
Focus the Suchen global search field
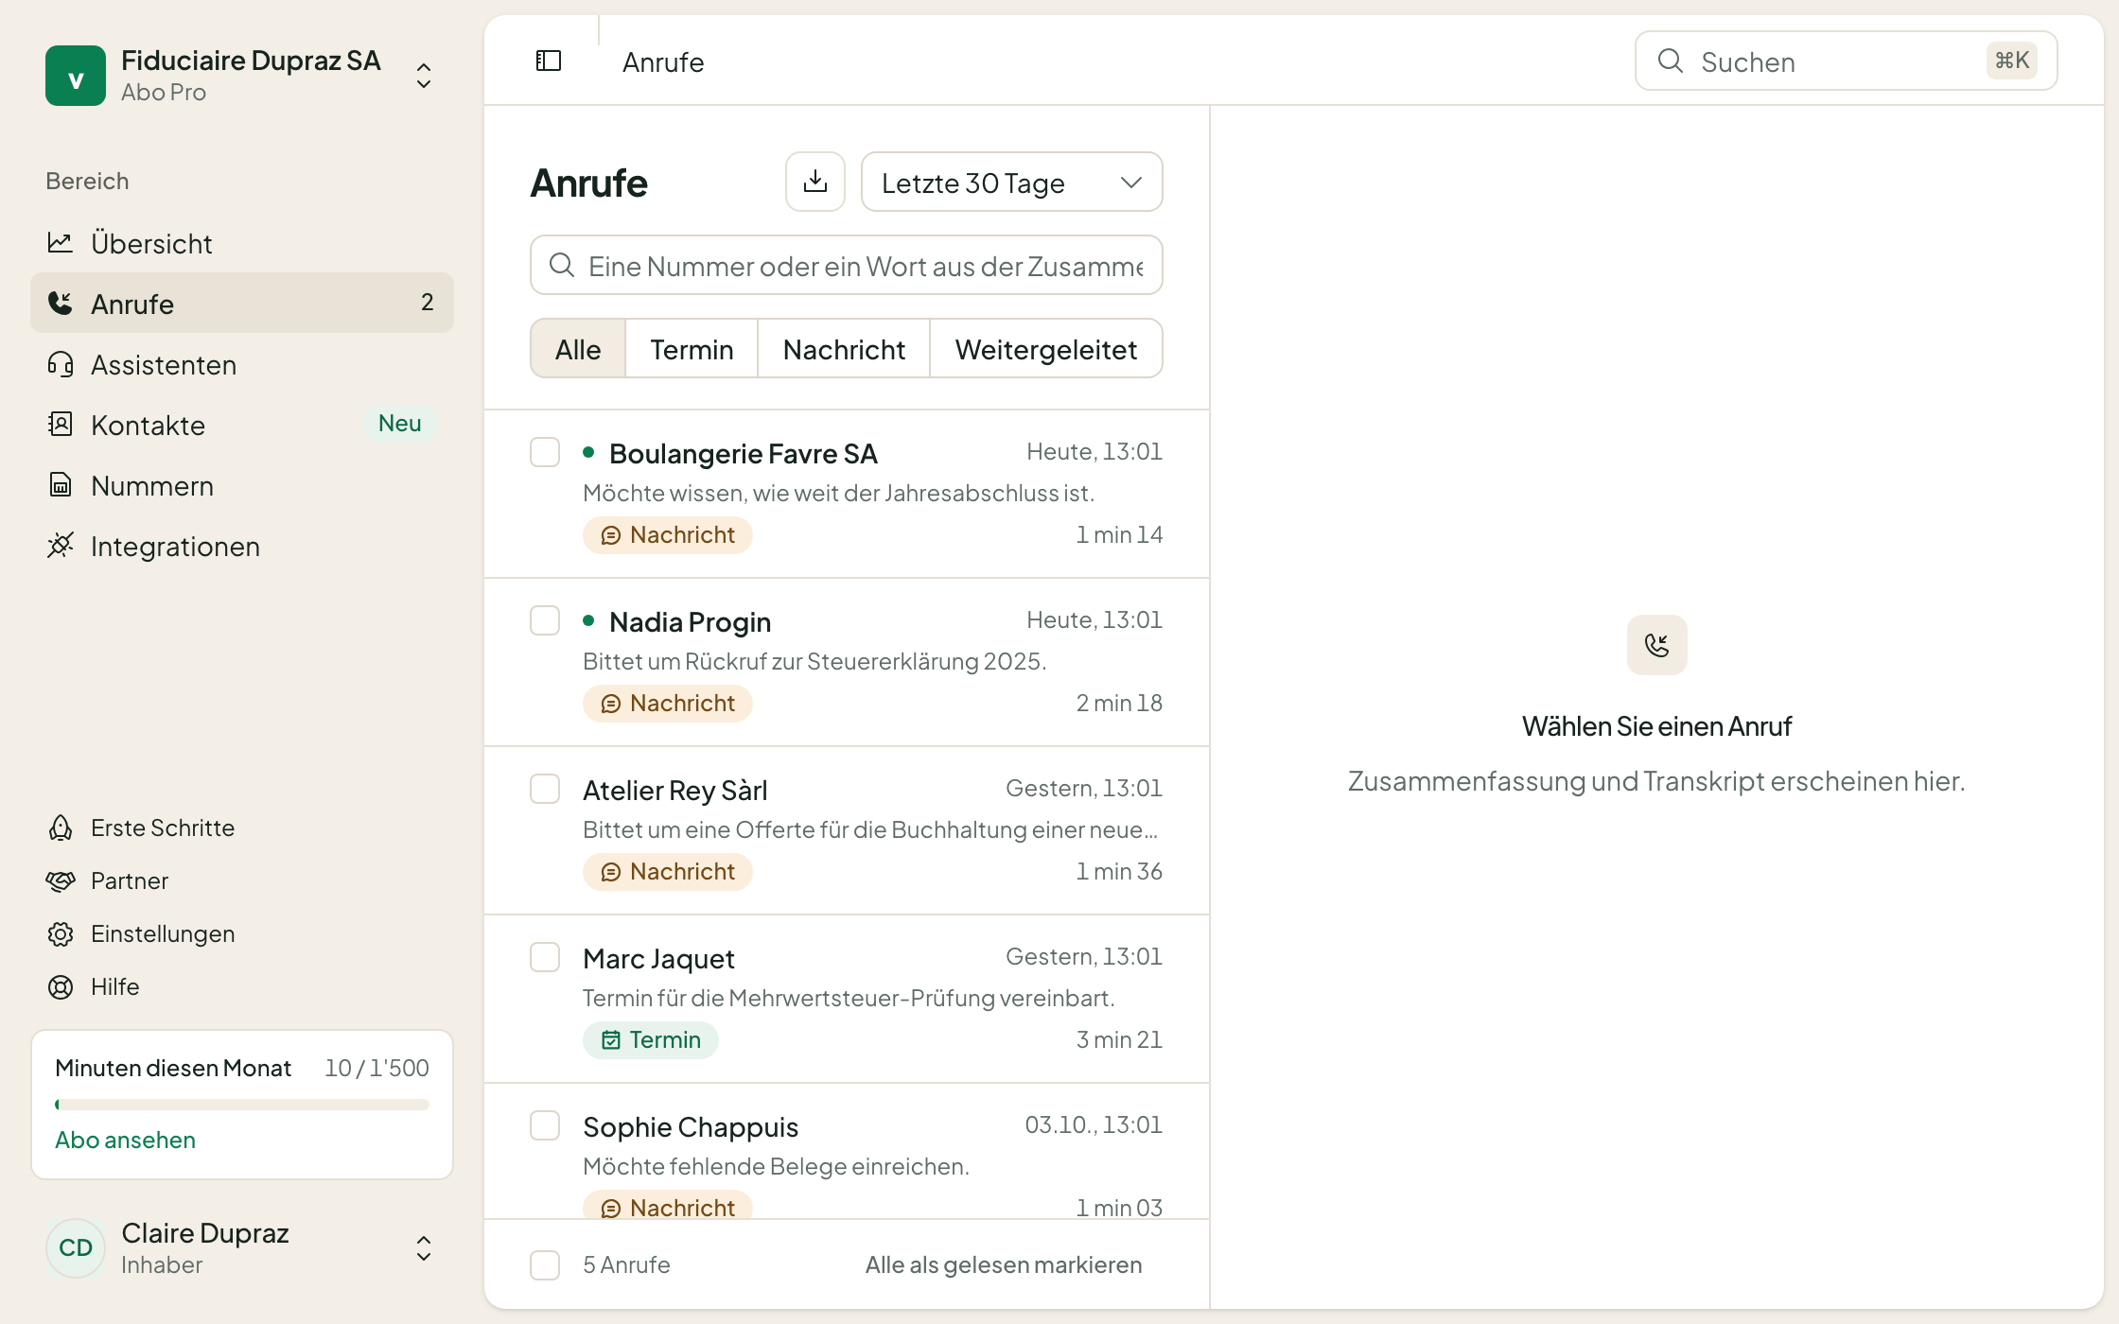[x=1846, y=61]
